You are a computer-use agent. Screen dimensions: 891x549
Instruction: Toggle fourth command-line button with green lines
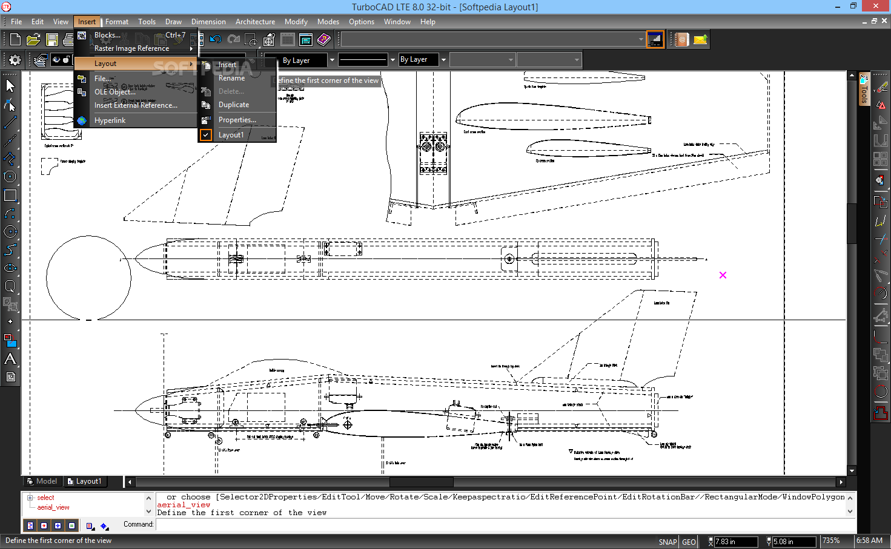[x=71, y=525]
